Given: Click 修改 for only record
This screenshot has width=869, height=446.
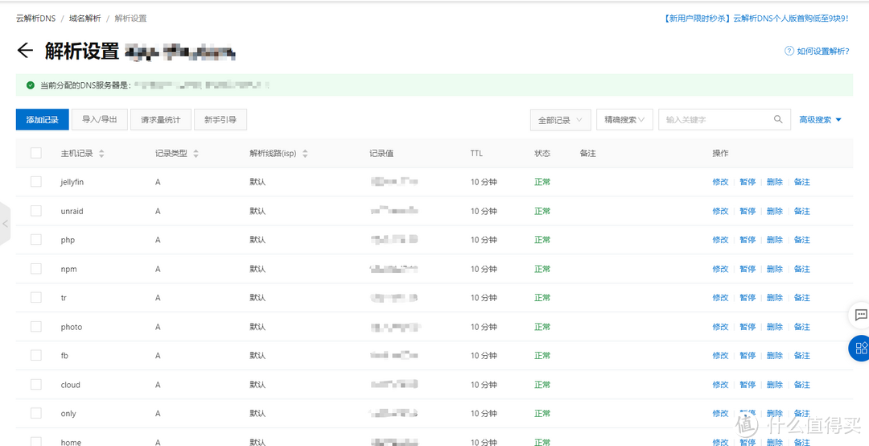Looking at the screenshot, I should tap(720, 413).
